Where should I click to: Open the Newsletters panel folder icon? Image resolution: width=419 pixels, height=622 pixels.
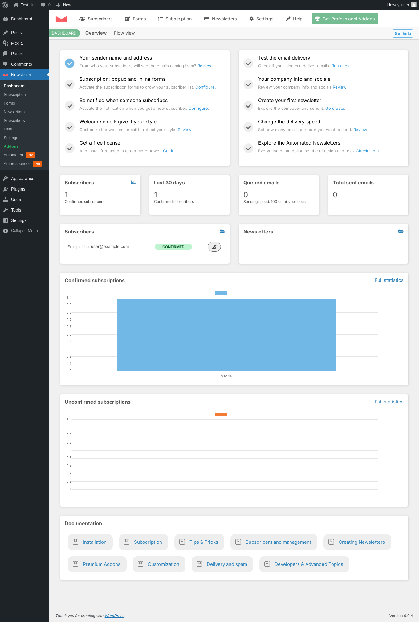coord(401,231)
